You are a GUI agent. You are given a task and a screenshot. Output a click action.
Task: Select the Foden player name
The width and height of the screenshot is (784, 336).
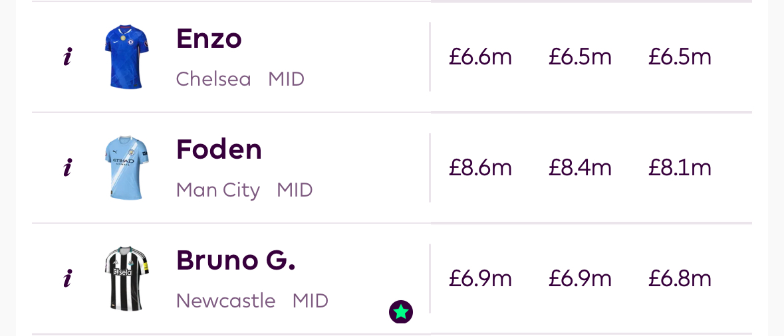[219, 150]
